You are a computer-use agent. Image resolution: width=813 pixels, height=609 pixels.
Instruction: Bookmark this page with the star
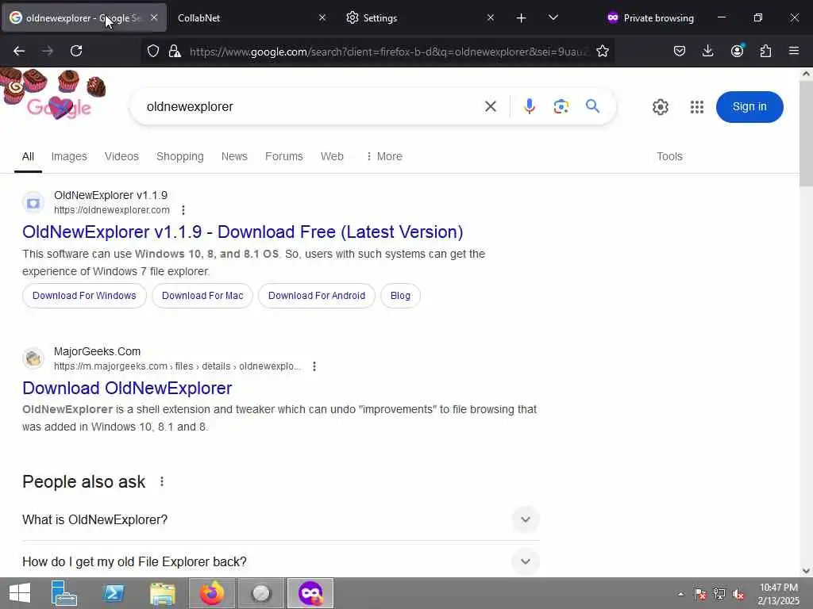pos(602,51)
